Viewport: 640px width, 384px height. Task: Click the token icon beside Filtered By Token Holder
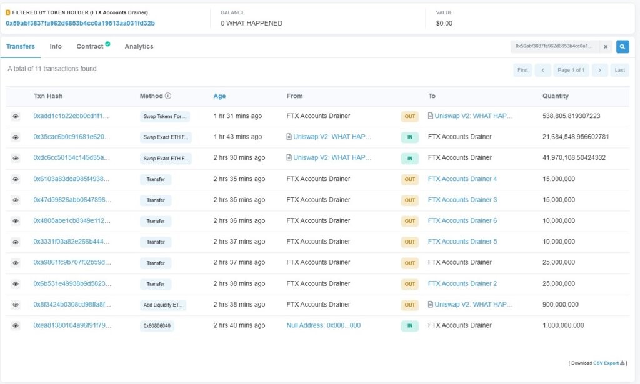pos(7,12)
